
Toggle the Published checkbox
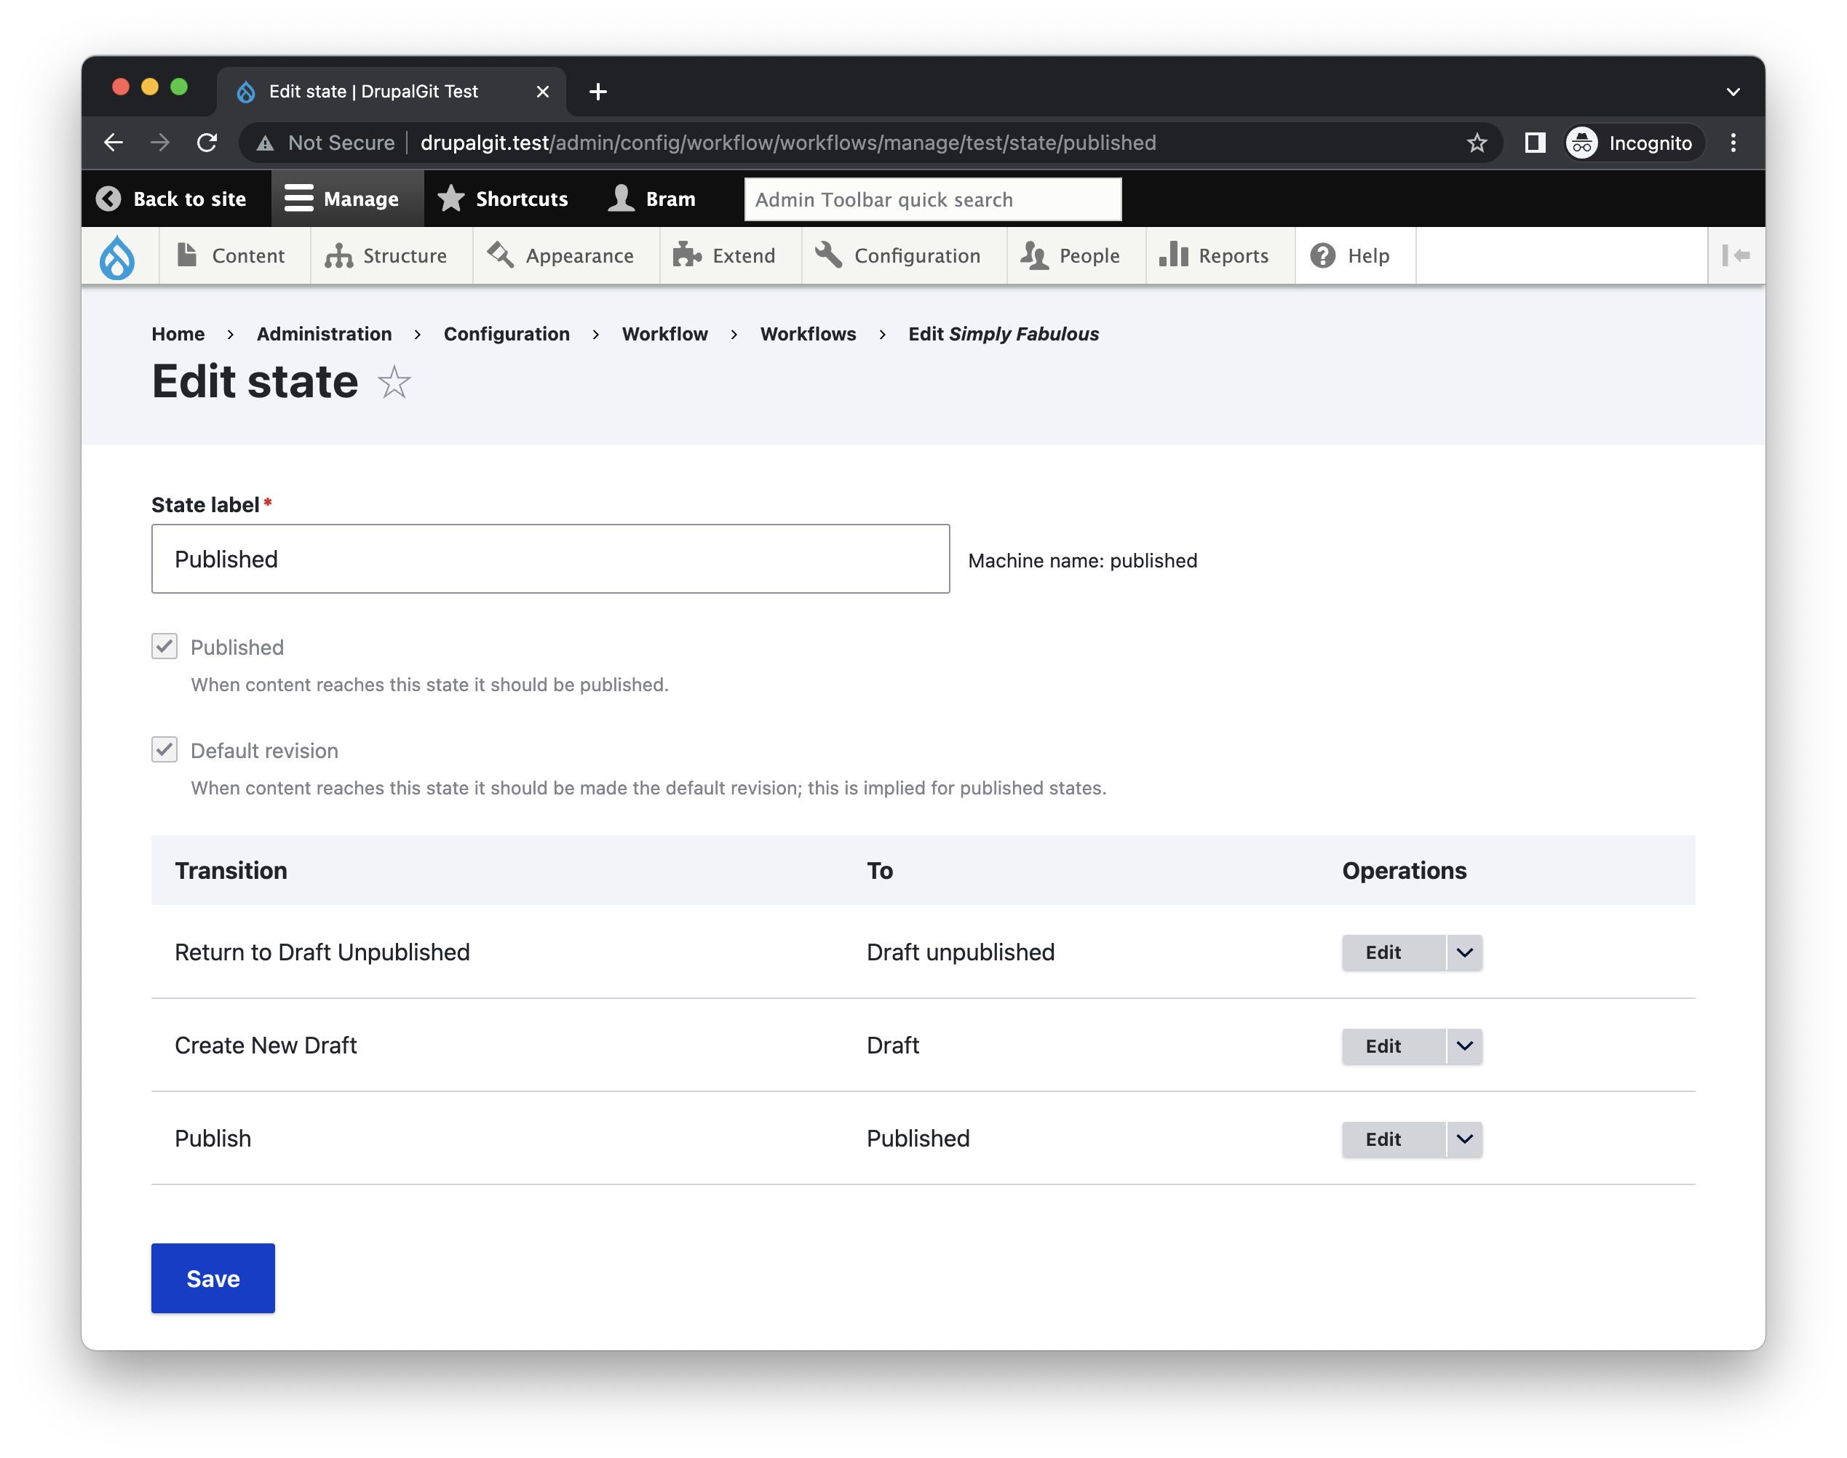pos(165,646)
